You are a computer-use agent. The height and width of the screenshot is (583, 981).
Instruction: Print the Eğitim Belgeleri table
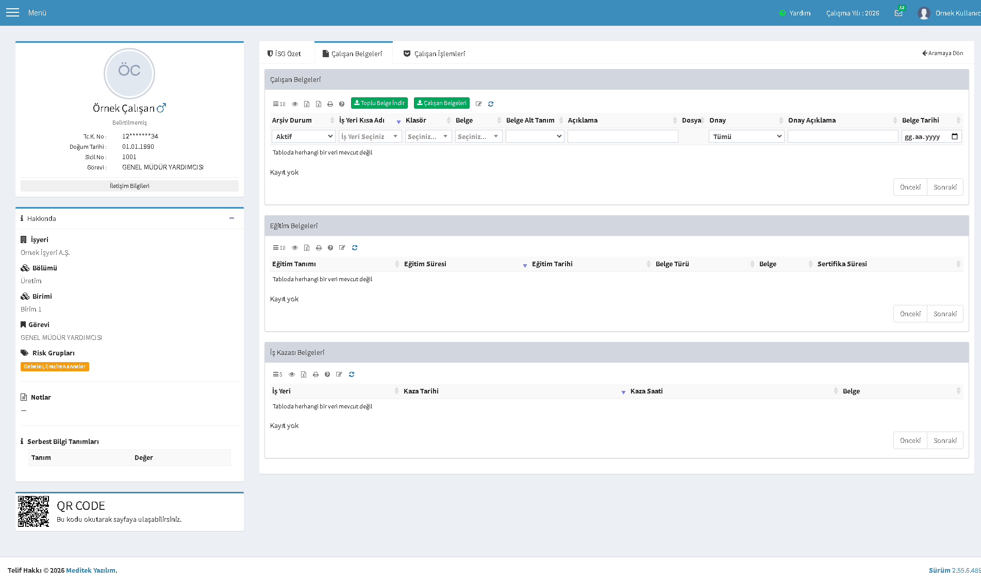pos(319,248)
